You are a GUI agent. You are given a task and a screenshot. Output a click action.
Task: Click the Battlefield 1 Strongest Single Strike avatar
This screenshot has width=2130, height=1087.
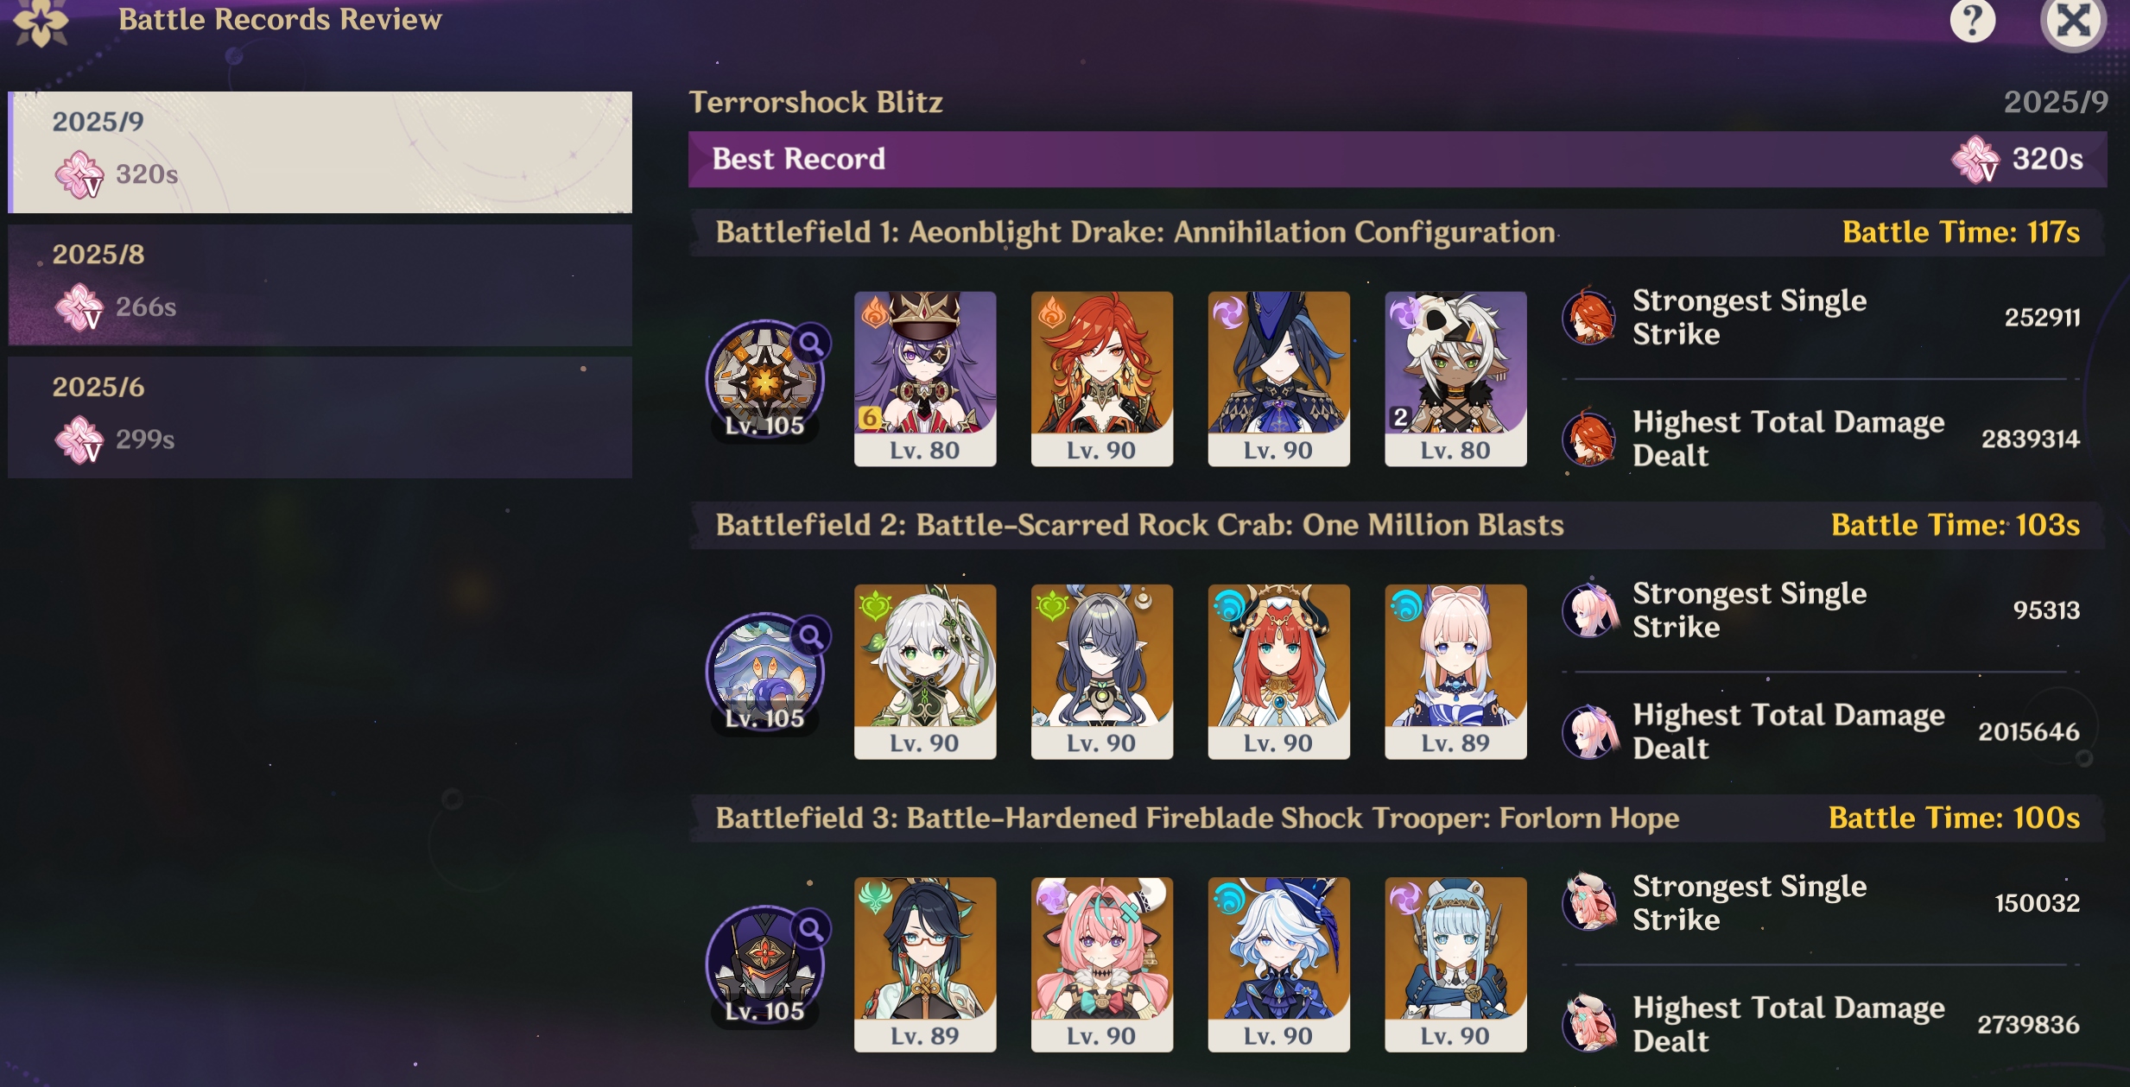pyautogui.click(x=1589, y=317)
